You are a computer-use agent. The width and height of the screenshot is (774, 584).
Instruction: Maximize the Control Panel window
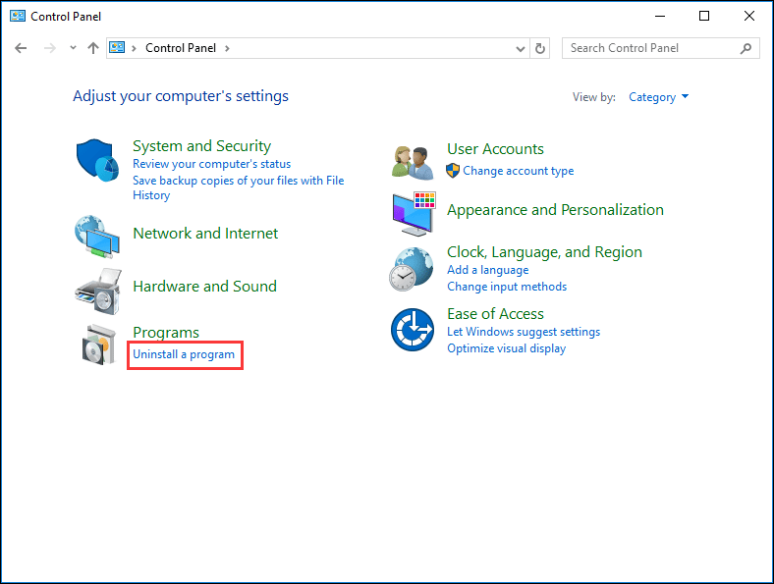pos(704,16)
